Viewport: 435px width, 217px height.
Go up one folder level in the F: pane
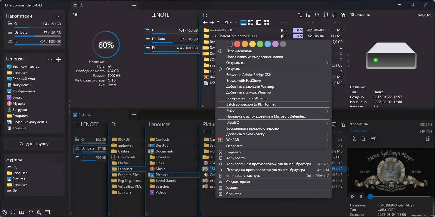click(x=218, y=23)
